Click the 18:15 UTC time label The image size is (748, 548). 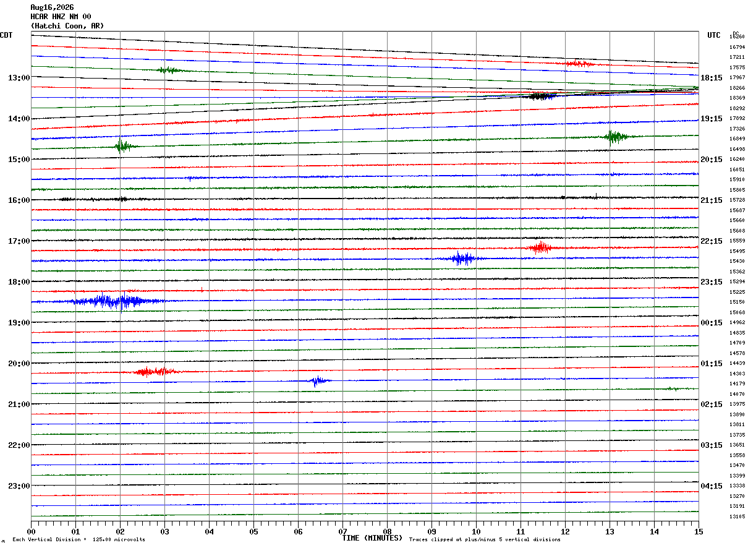tap(711, 78)
